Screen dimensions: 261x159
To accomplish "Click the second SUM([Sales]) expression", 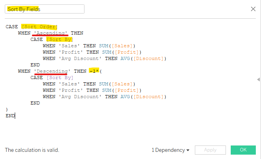I will tap(117, 84).
